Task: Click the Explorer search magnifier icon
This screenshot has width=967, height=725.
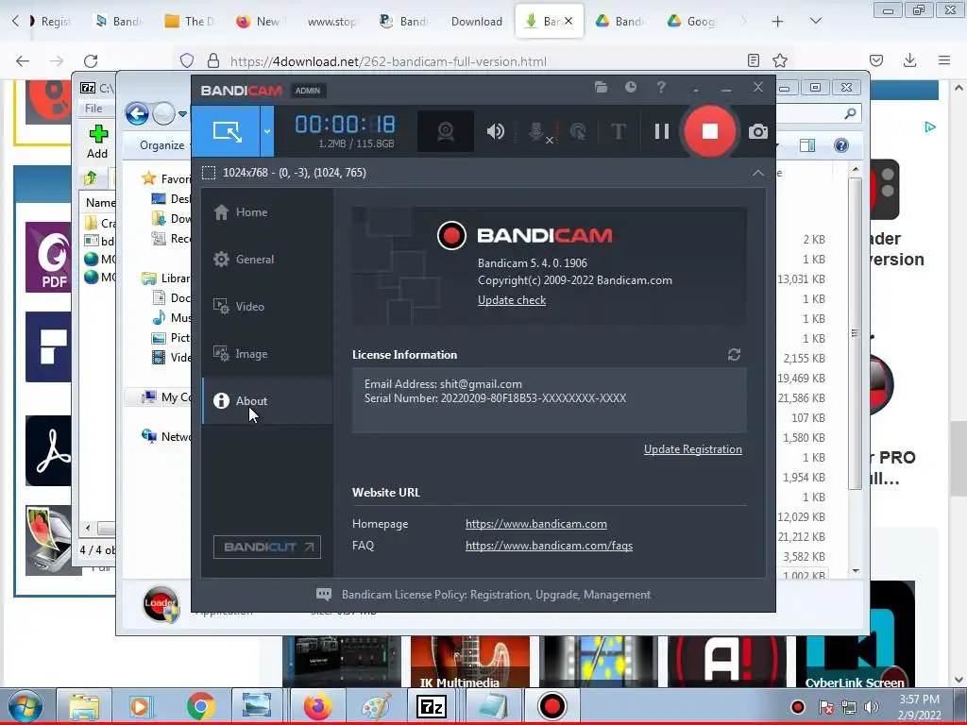Action: [x=851, y=113]
